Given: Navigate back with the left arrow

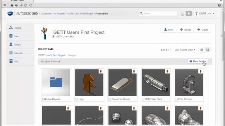Looking at the screenshot, I should (17, 5).
